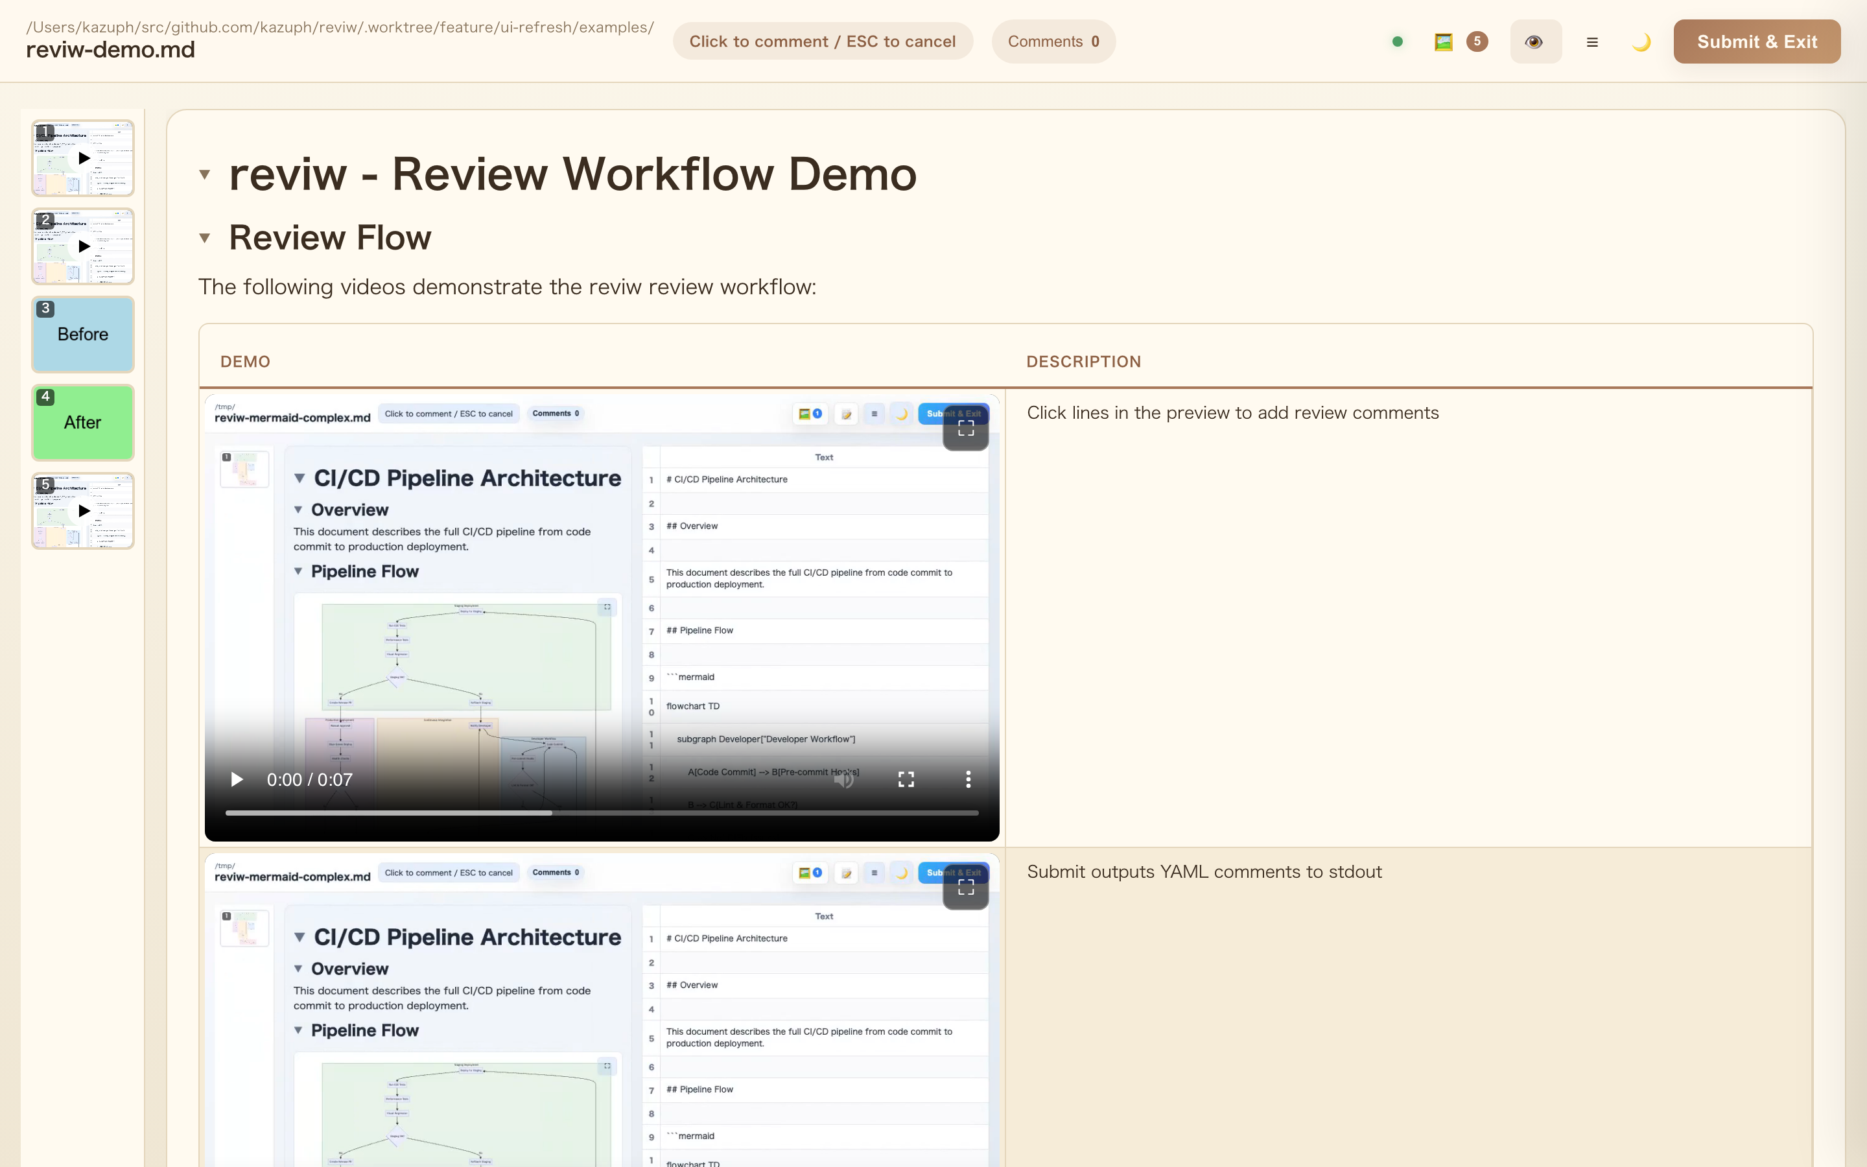Enter fullscreen from first video's control bar
The width and height of the screenshot is (1867, 1167).
tap(906, 779)
